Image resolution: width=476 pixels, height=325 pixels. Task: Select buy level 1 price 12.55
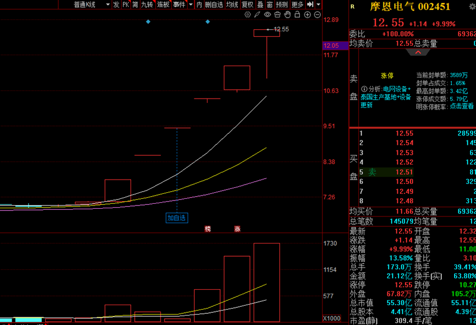404,133
